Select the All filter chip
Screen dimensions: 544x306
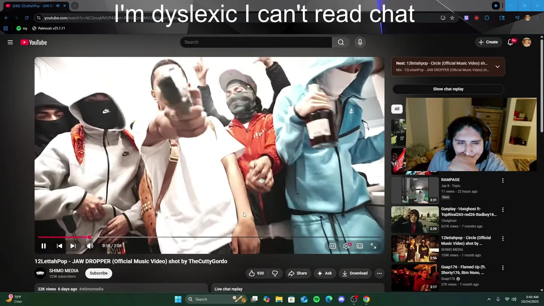click(x=397, y=109)
